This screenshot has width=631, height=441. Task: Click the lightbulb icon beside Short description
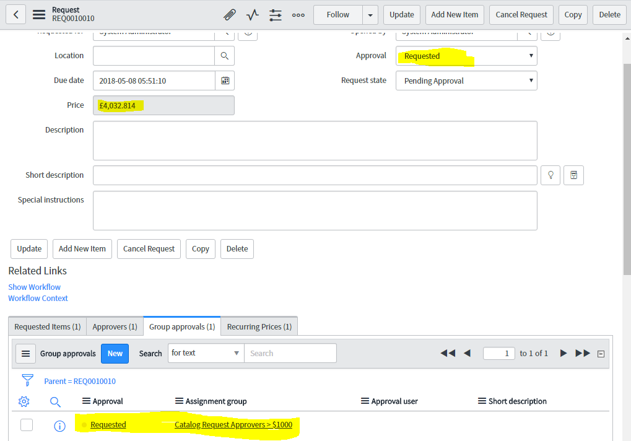(x=550, y=175)
